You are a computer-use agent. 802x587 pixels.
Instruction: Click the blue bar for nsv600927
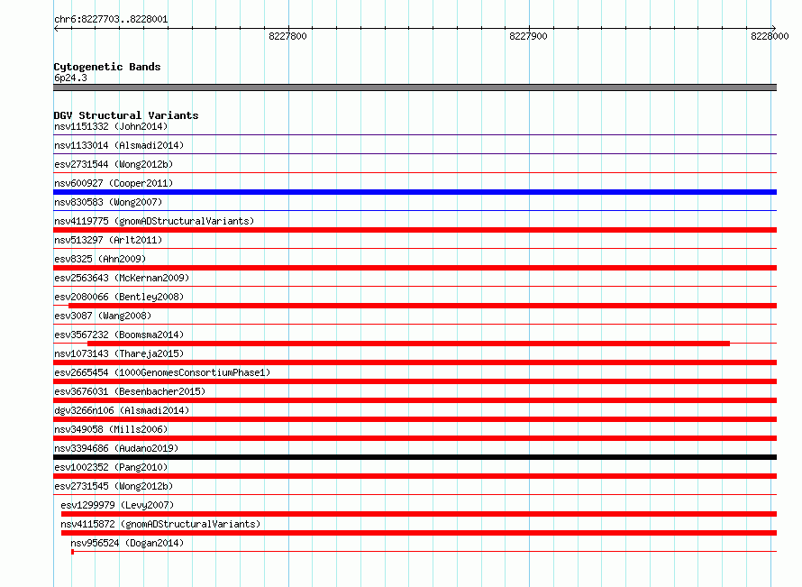click(415, 192)
